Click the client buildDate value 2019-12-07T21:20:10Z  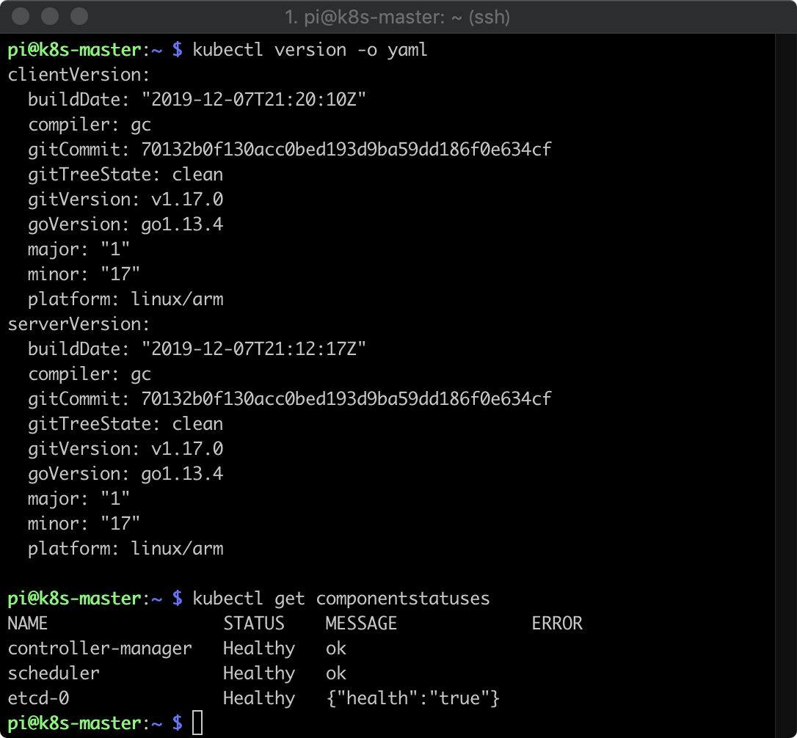click(254, 100)
